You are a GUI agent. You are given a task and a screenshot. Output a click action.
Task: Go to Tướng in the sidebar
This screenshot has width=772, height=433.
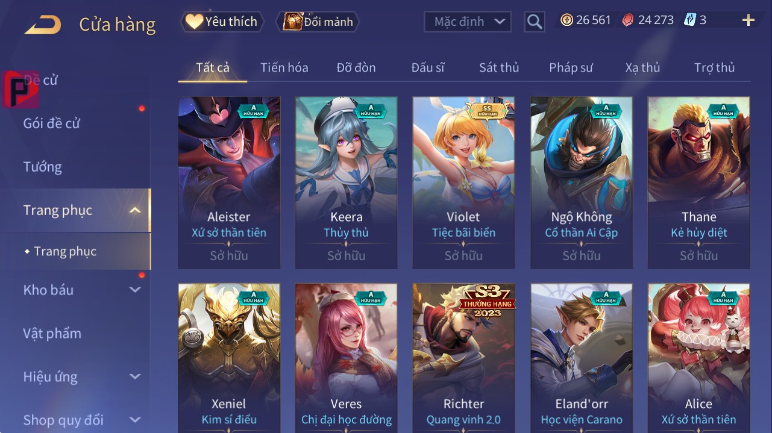pyautogui.click(x=42, y=167)
